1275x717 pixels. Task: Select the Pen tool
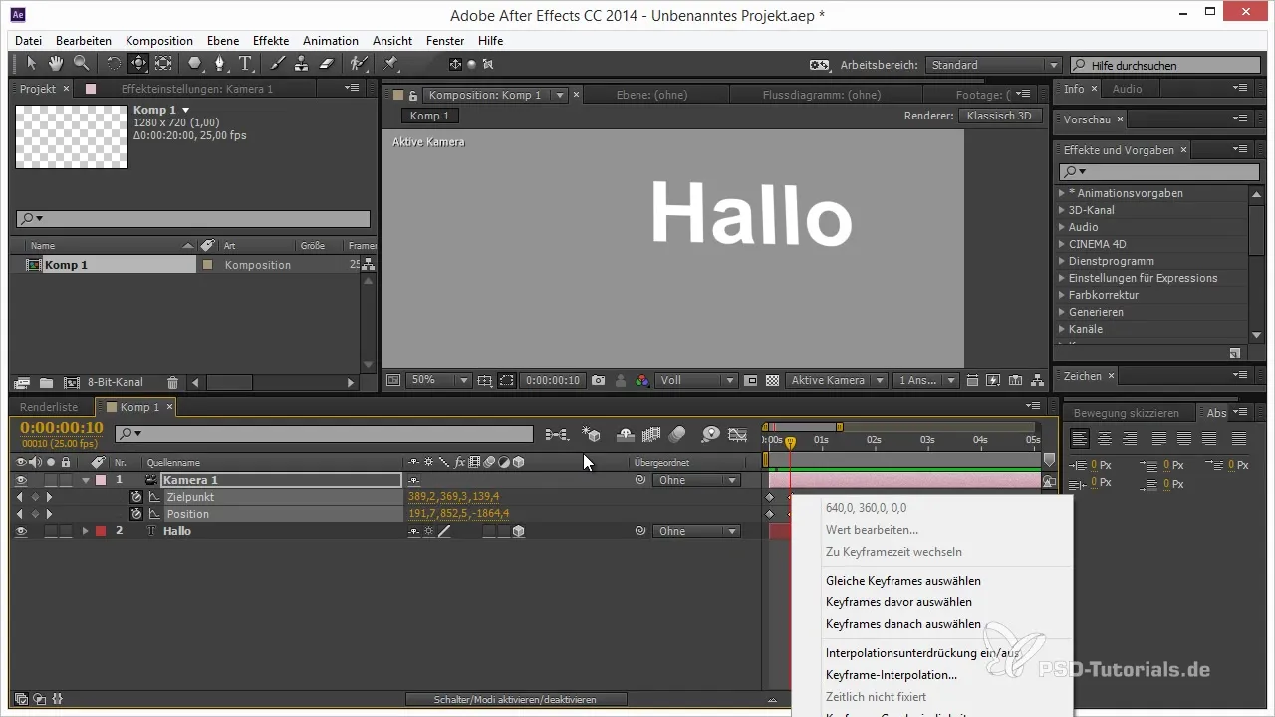220,63
